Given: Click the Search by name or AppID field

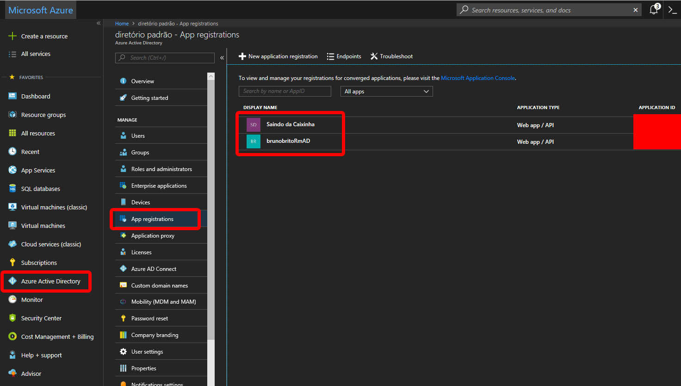Looking at the screenshot, I should (x=285, y=91).
